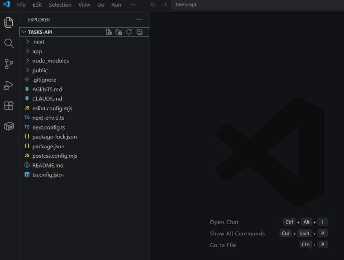344x260 pixels.
Task: Click the EXPLORER panel title
Action: coord(39,20)
